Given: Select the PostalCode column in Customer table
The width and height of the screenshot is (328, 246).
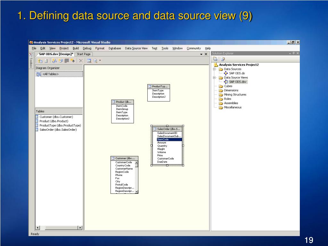Looking at the screenshot, I should tap(121, 185).
